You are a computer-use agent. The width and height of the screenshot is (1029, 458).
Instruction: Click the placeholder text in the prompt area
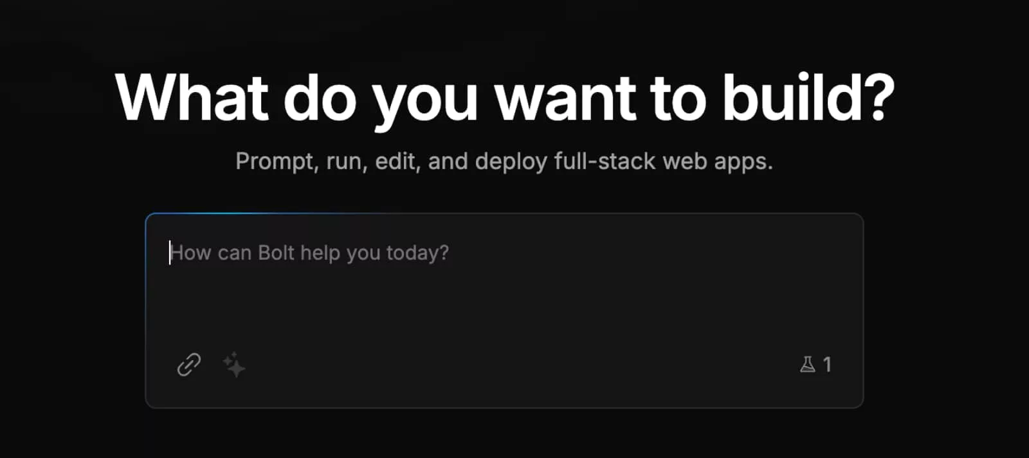click(309, 253)
